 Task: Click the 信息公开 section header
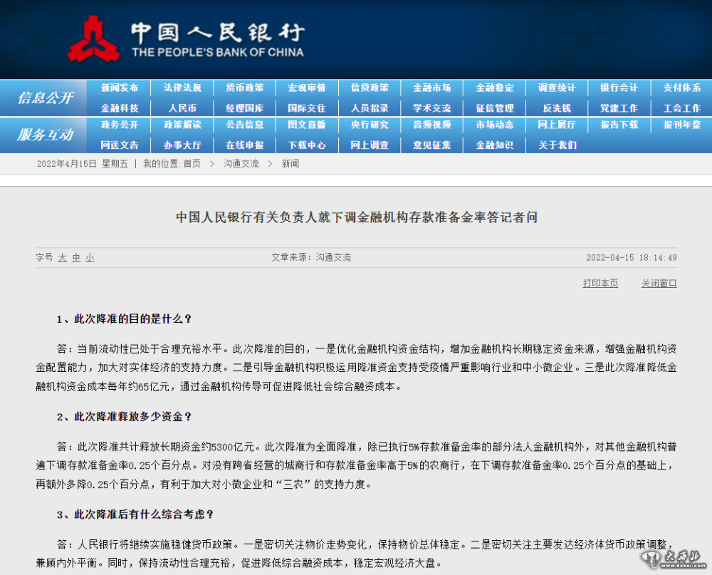(x=44, y=98)
